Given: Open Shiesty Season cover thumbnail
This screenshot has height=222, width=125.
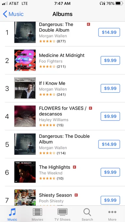Looking at the screenshot, I should (25, 198).
